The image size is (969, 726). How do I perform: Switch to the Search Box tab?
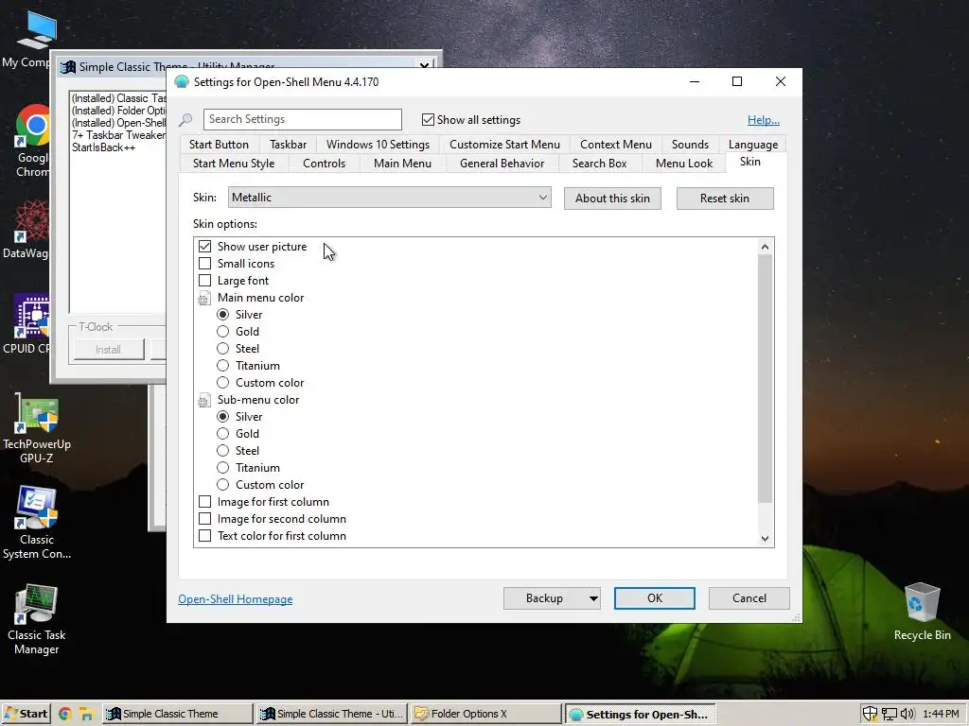[x=599, y=164]
